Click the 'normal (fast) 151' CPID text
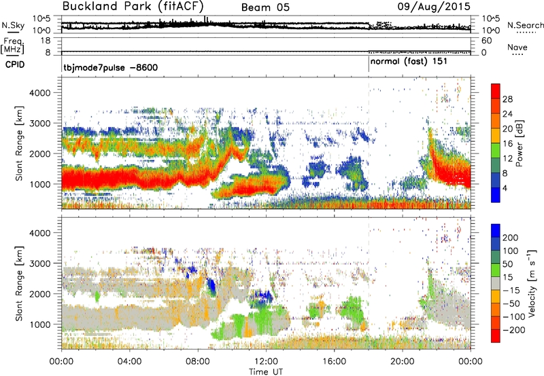Image resolution: width=544 pixels, height=376 pixels. click(x=409, y=62)
